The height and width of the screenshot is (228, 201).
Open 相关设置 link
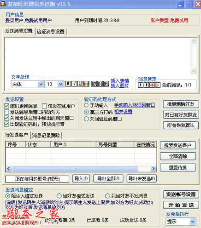(x=124, y=112)
